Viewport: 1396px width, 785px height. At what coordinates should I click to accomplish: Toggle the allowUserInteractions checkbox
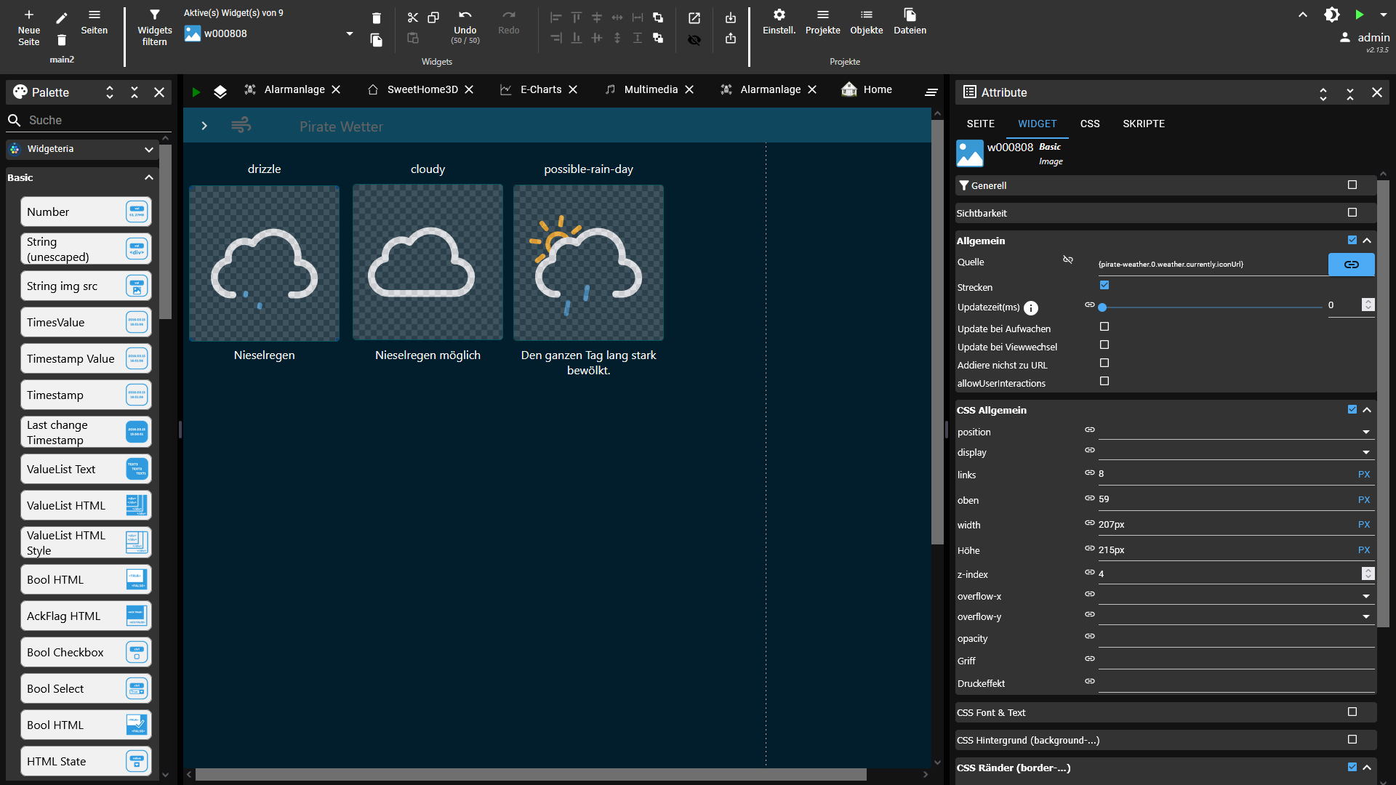click(x=1104, y=382)
